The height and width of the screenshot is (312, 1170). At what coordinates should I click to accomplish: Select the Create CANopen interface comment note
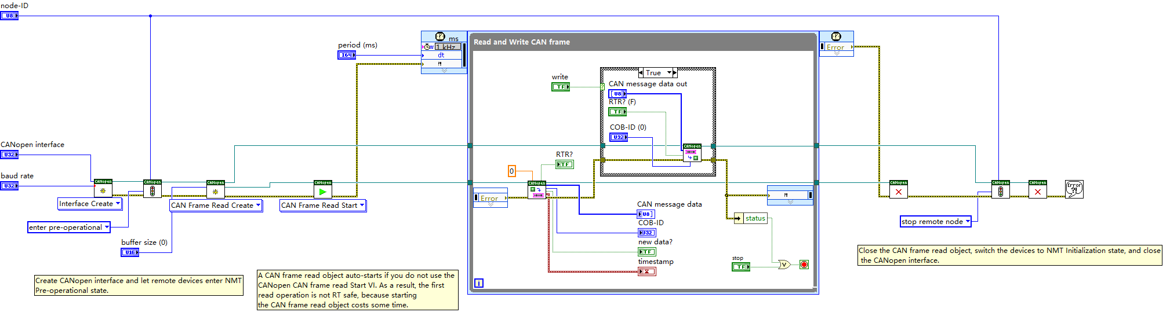[139, 285]
